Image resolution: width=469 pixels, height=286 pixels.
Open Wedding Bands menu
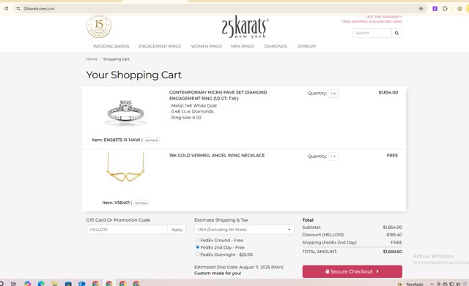tap(111, 46)
